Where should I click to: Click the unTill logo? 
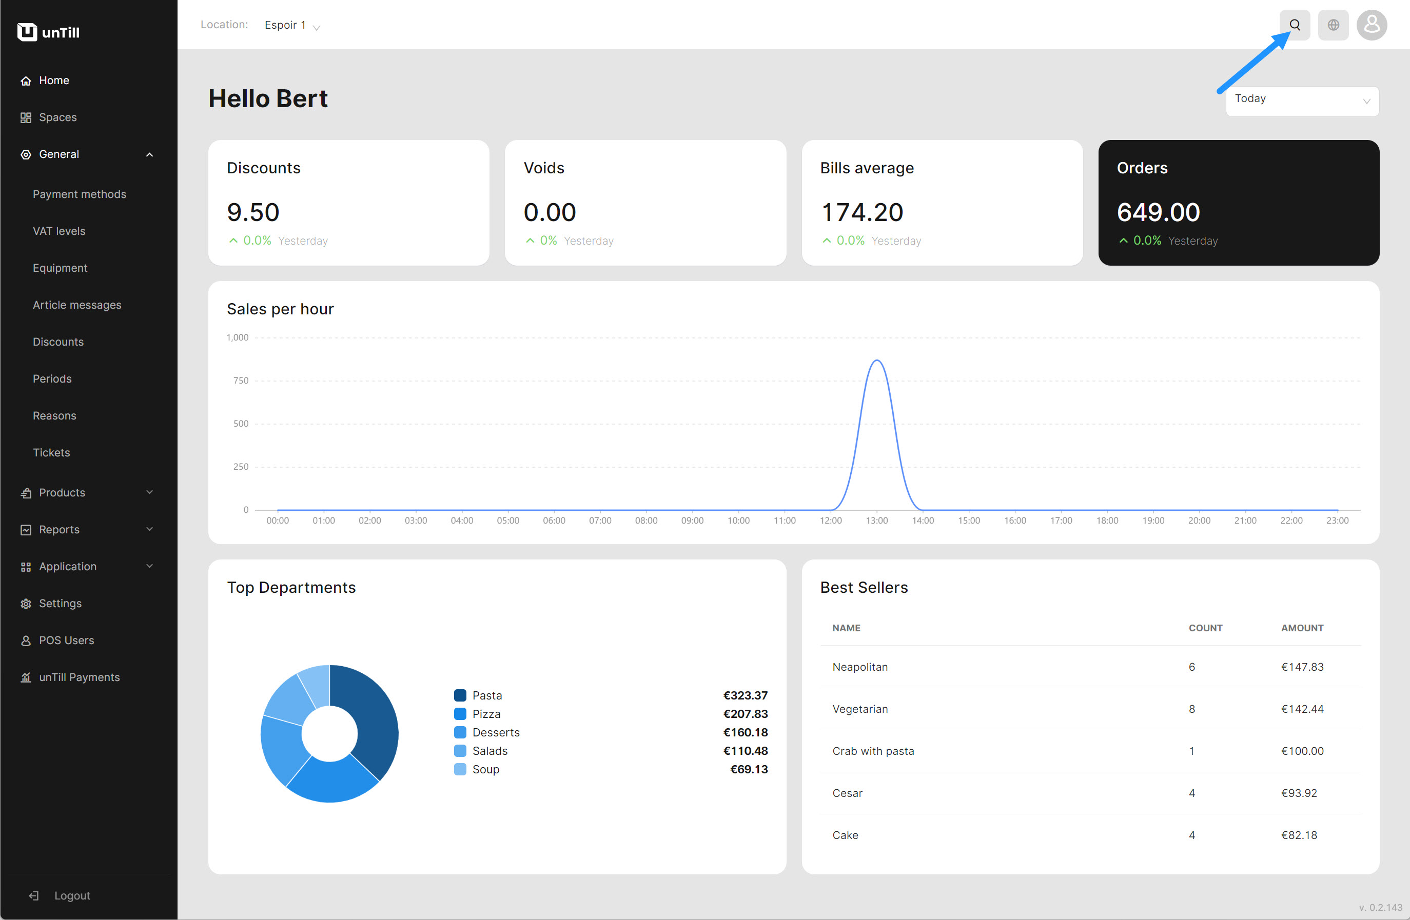point(49,32)
